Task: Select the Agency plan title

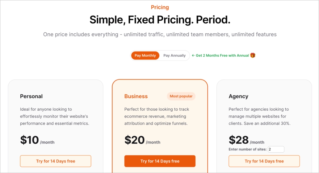Action: tap(238, 96)
